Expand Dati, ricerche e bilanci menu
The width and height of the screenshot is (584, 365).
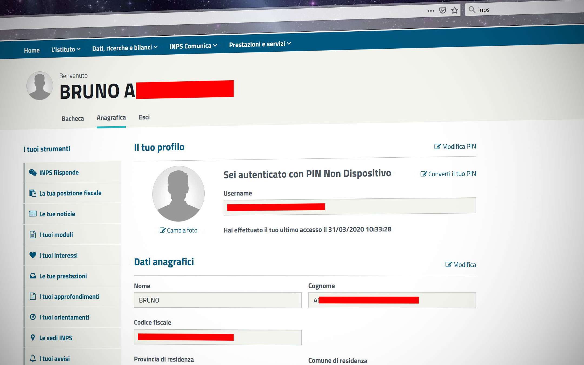pyautogui.click(x=125, y=48)
